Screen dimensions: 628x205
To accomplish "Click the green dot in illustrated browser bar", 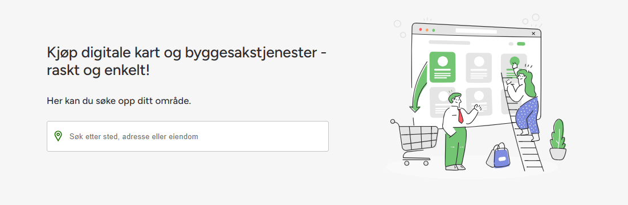I will (433, 30).
